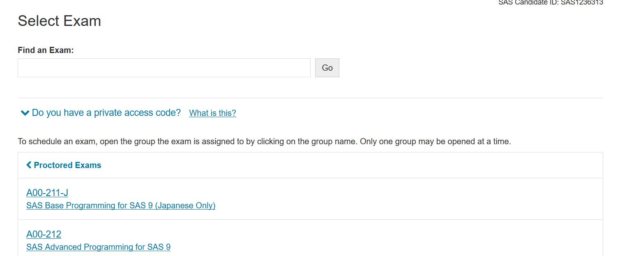Image resolution: width=620 pixels, height=256 pixels.
Task: Click blank area of the A00-212 exam row
Action: (390, 240)
